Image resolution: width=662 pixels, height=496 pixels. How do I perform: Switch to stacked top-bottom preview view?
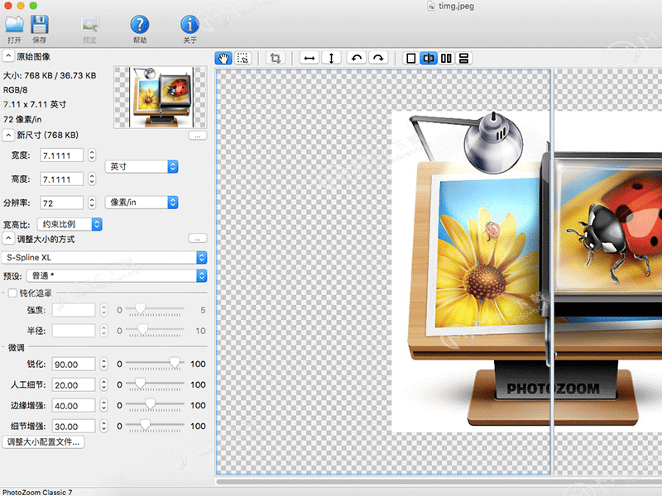pyautogui.click(x=463, y=58)
